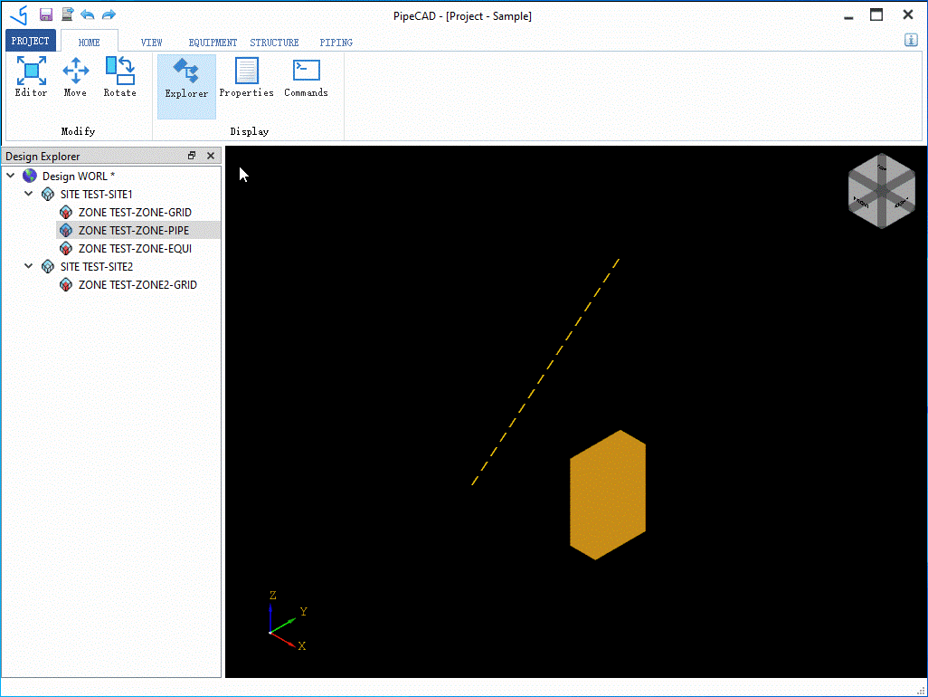928x697 pixels.
Task: Click the PipeCAD application logo
Action: pos(19,14)
